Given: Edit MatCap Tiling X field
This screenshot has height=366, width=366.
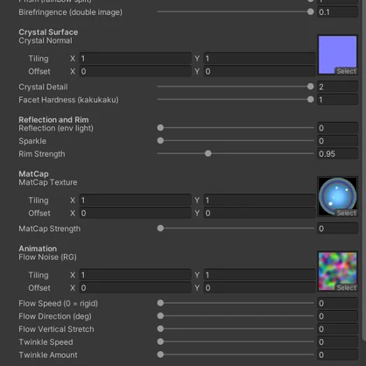Looking at the screenshot, I should (136, 201).
